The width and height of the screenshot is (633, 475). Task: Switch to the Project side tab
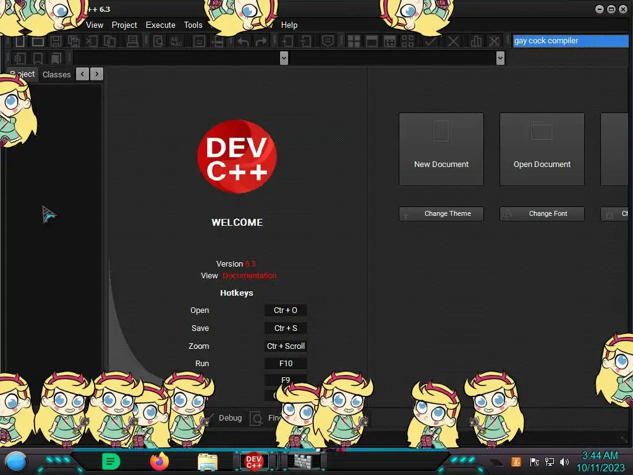(22, 74)
